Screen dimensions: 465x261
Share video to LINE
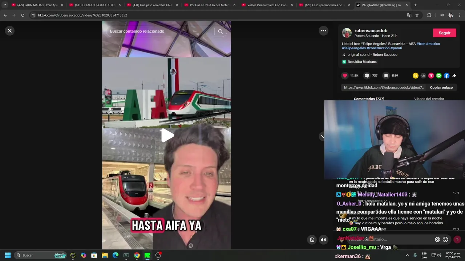pyautogui.click(x=439, y=75)
